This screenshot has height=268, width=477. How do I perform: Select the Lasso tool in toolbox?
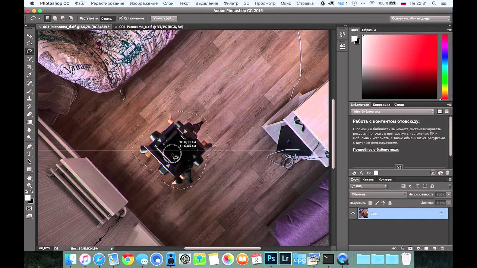pyautogui.click(x=29, y=51)
